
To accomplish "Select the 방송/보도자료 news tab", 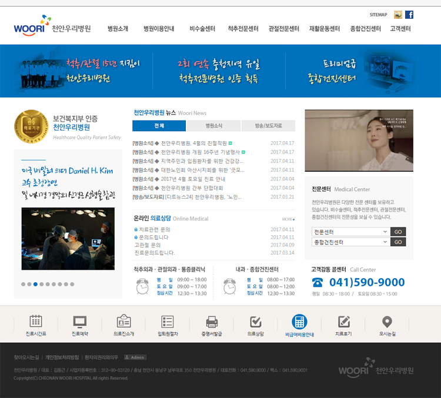I will click(268, 126).
